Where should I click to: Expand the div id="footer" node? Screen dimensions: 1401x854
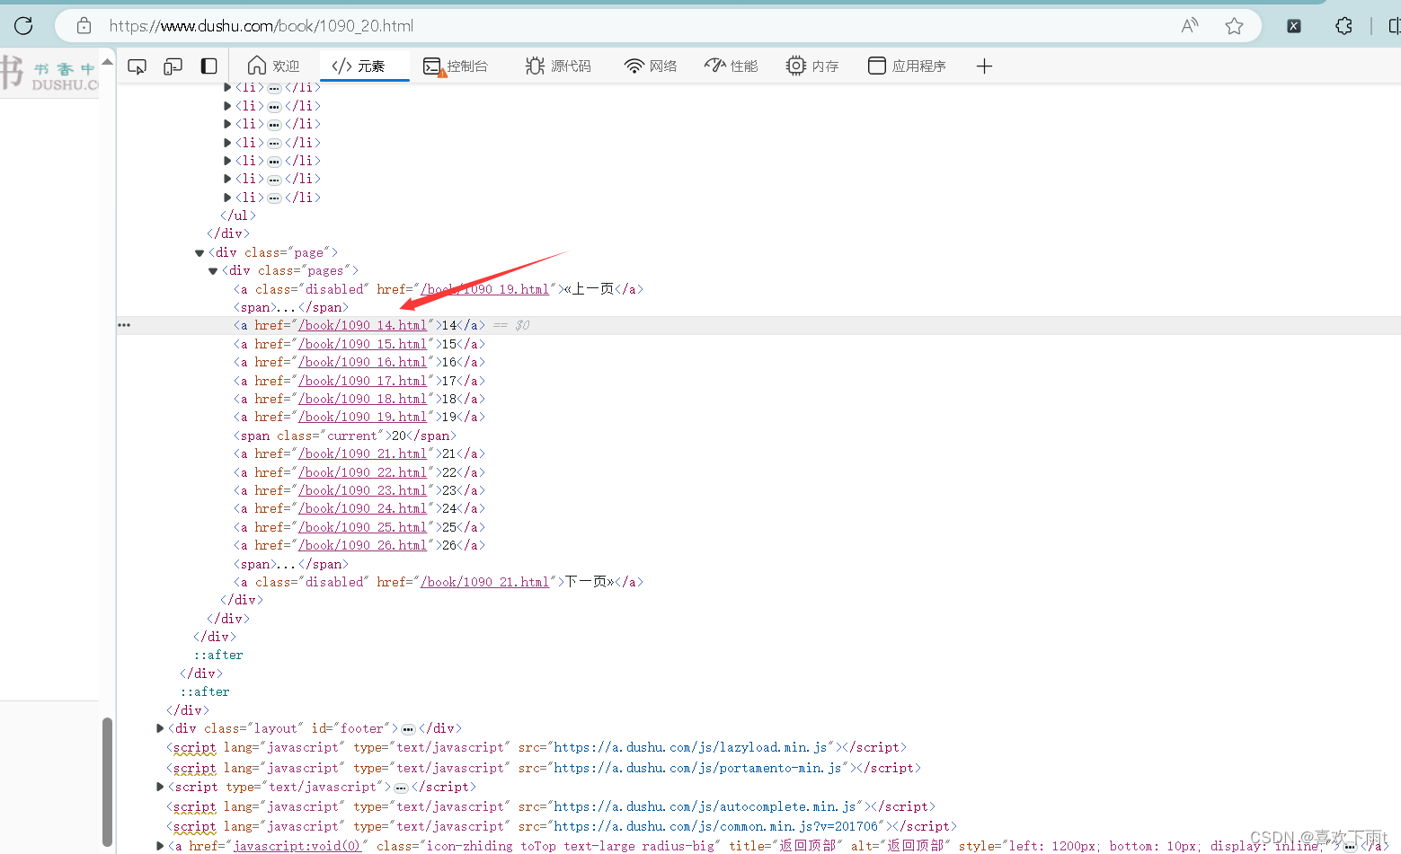160,728
